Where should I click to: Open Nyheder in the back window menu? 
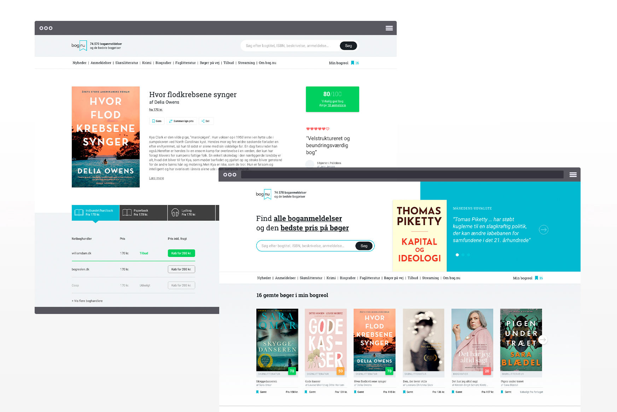coord(80,63)
